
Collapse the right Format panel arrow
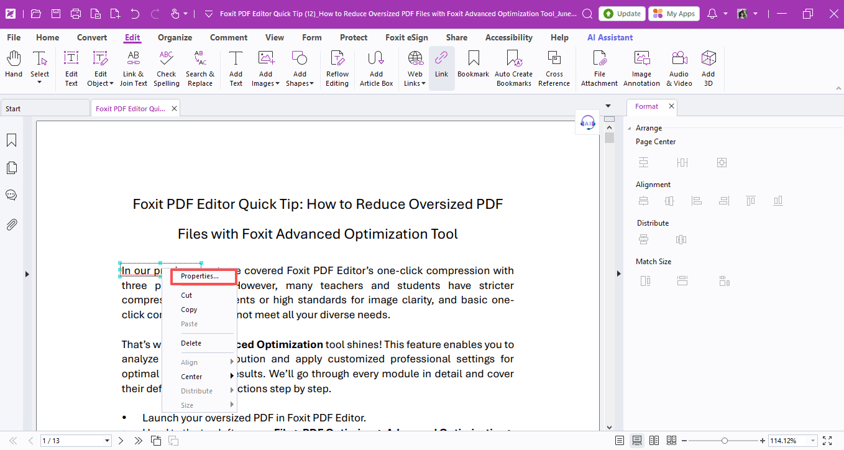618,273
